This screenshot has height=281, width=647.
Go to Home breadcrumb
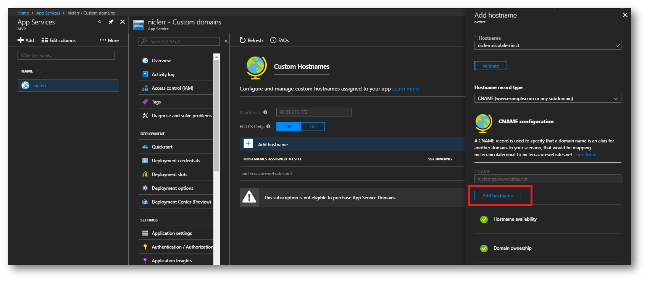(23, 13)
